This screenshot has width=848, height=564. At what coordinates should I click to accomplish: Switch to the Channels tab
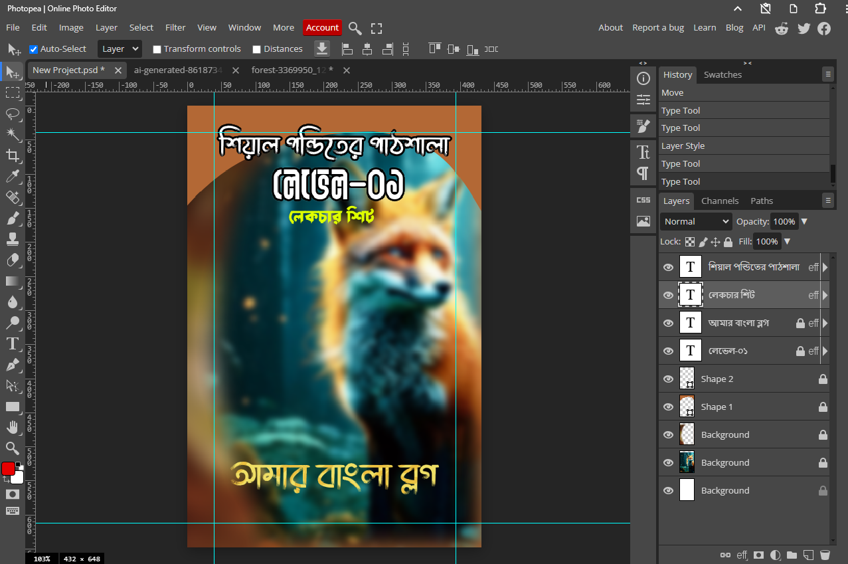coord(720,201)
